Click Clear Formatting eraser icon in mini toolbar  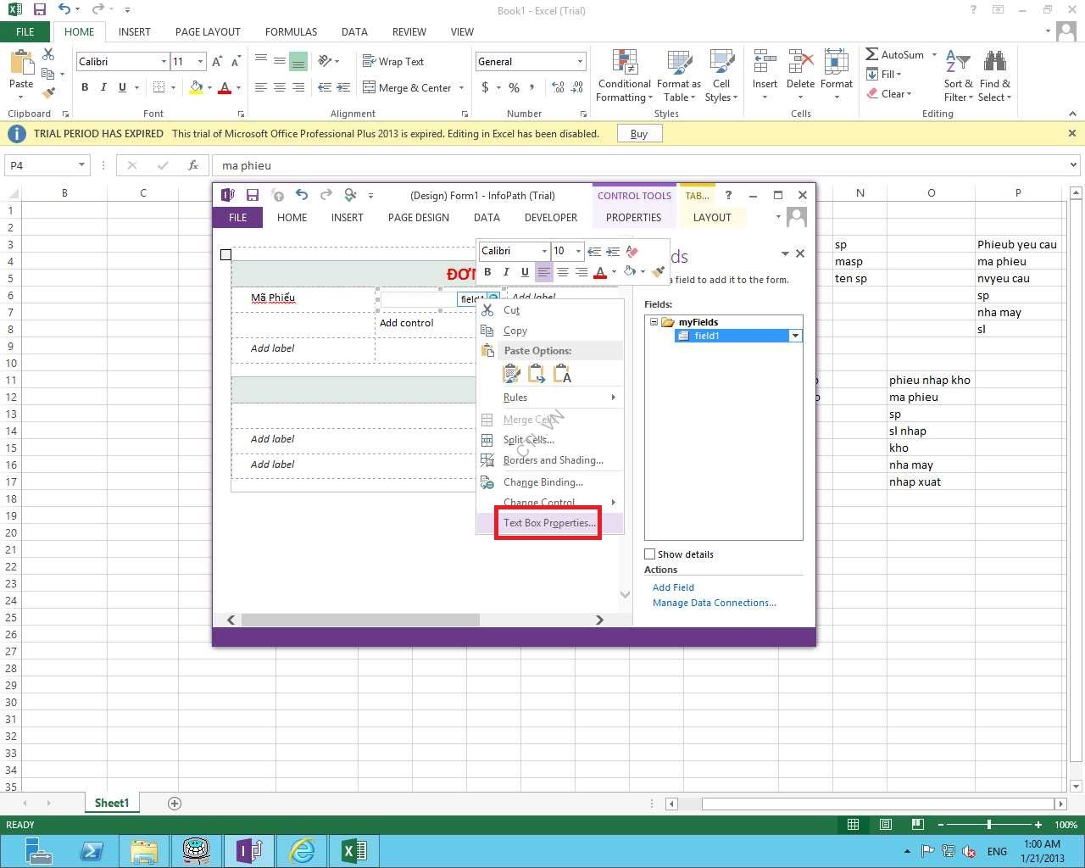[x=632, y=251]
